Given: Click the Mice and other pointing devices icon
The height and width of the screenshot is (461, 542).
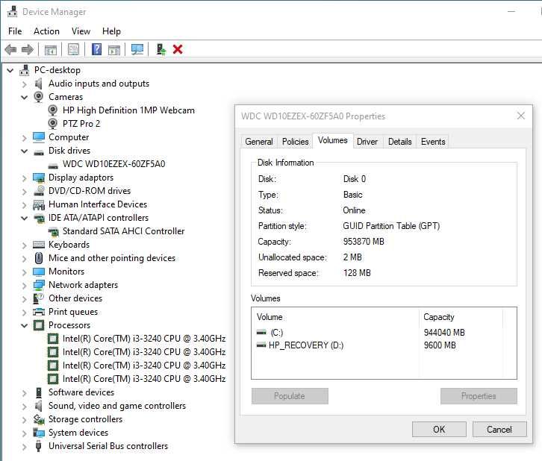Looking at the screenshot, I should pos(39,258).
